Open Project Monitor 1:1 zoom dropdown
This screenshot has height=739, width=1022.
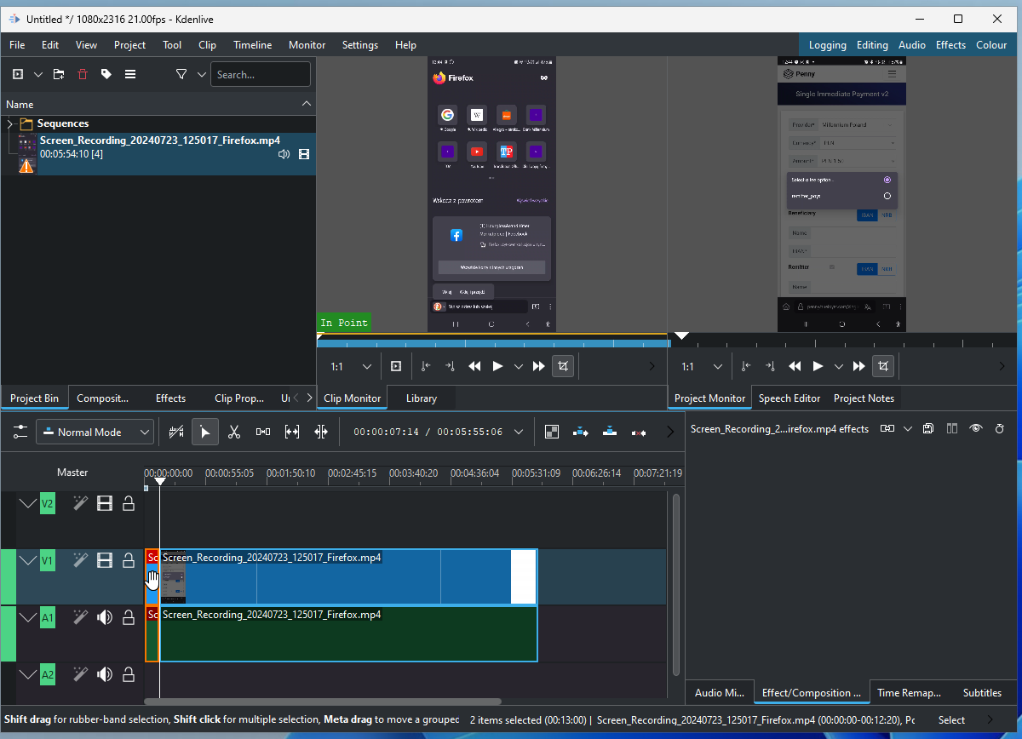(x=702, y=366)
